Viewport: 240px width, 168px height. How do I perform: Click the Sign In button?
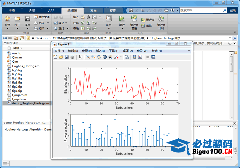(233, 10)
